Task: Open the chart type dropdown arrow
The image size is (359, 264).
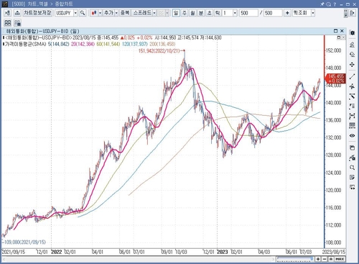Action: [x=100, y=13]
